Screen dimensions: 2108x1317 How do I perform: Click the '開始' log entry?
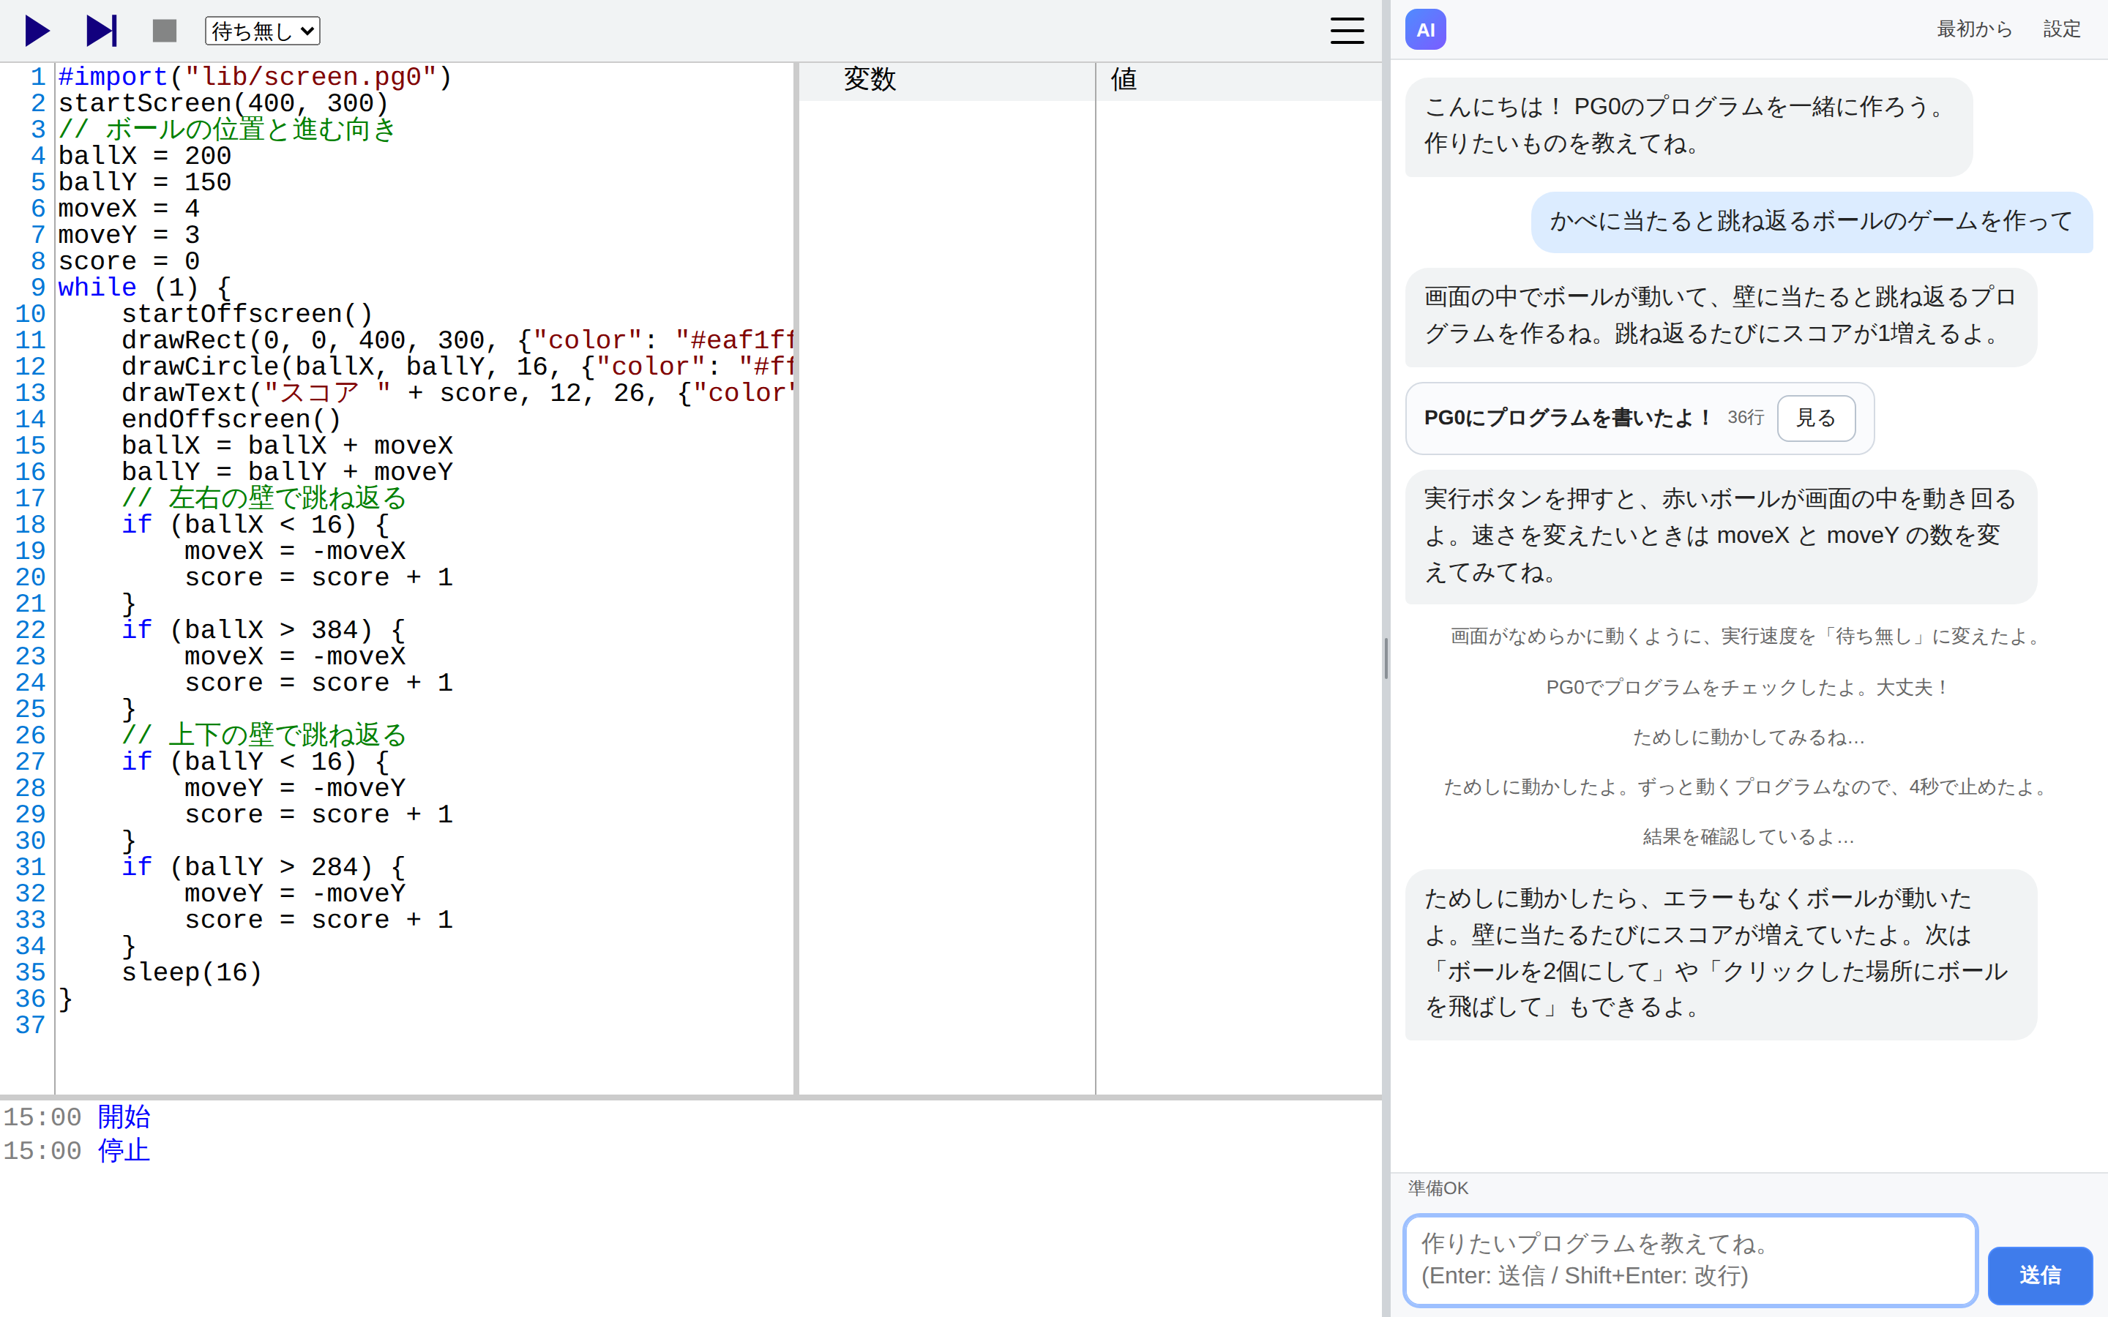tap(124, 1117)
